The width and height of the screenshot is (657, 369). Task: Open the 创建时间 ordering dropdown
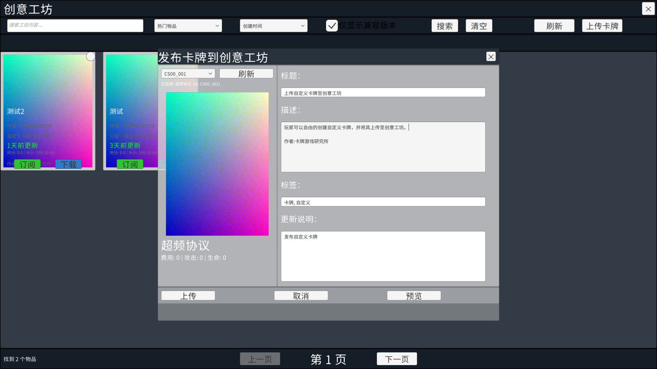[273, 25]
